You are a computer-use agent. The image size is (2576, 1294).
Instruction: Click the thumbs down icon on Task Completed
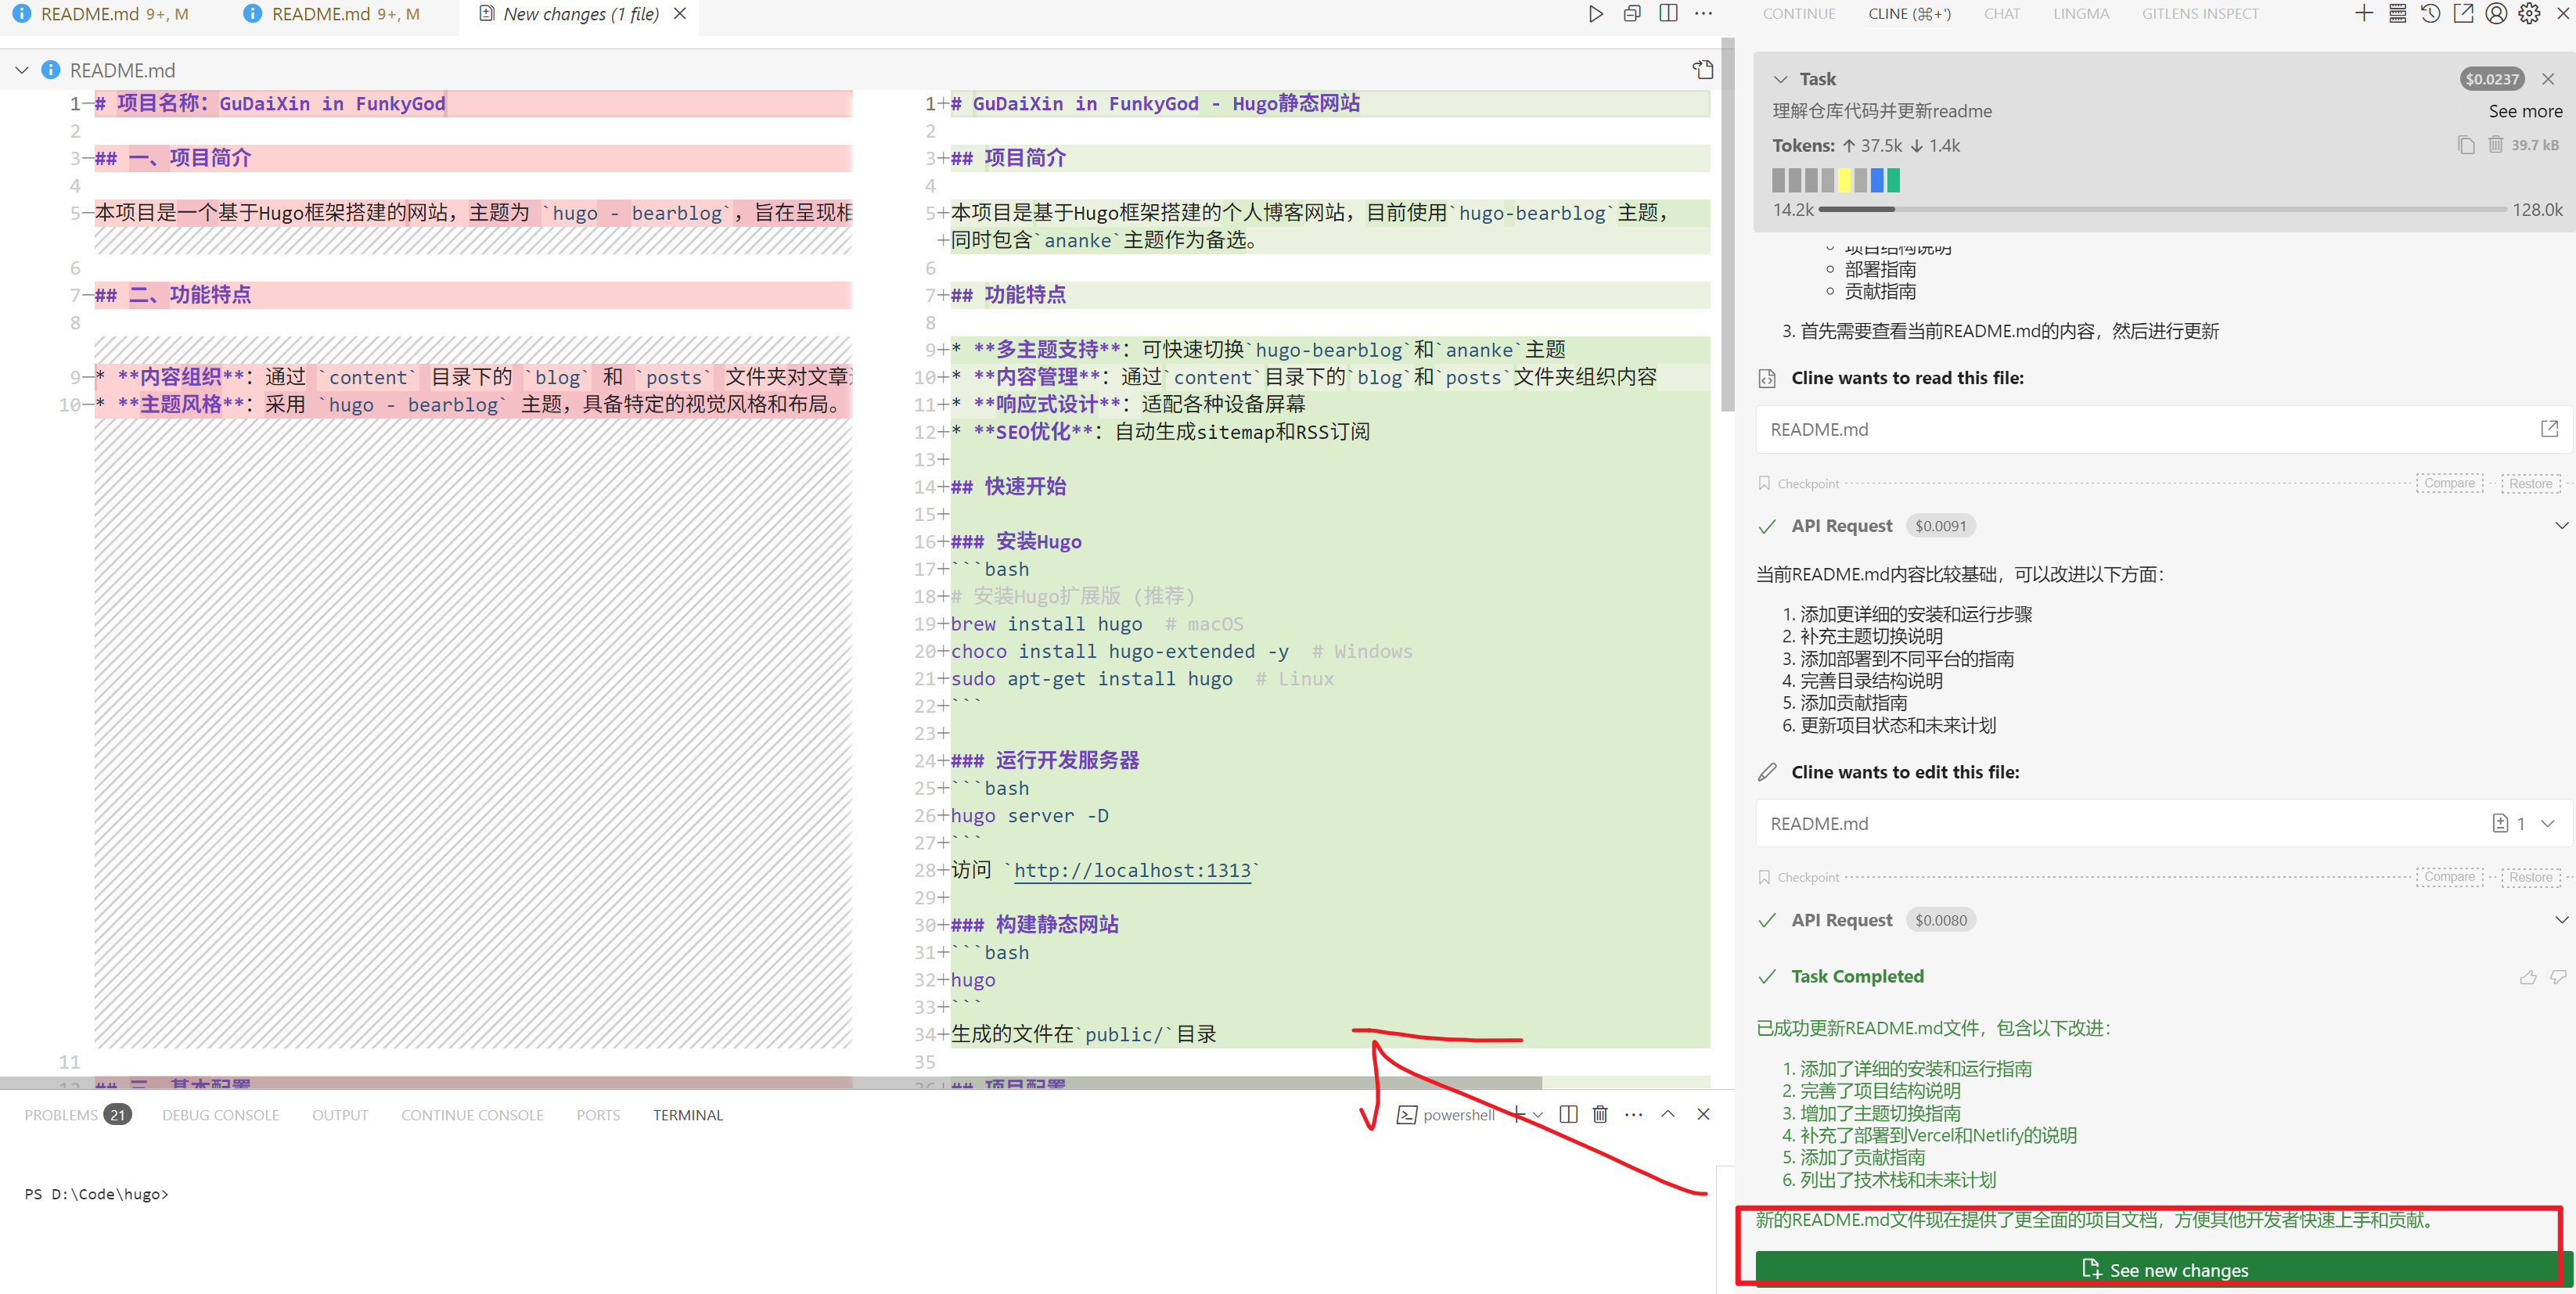pyautogui.click(x=2558, y=977)
